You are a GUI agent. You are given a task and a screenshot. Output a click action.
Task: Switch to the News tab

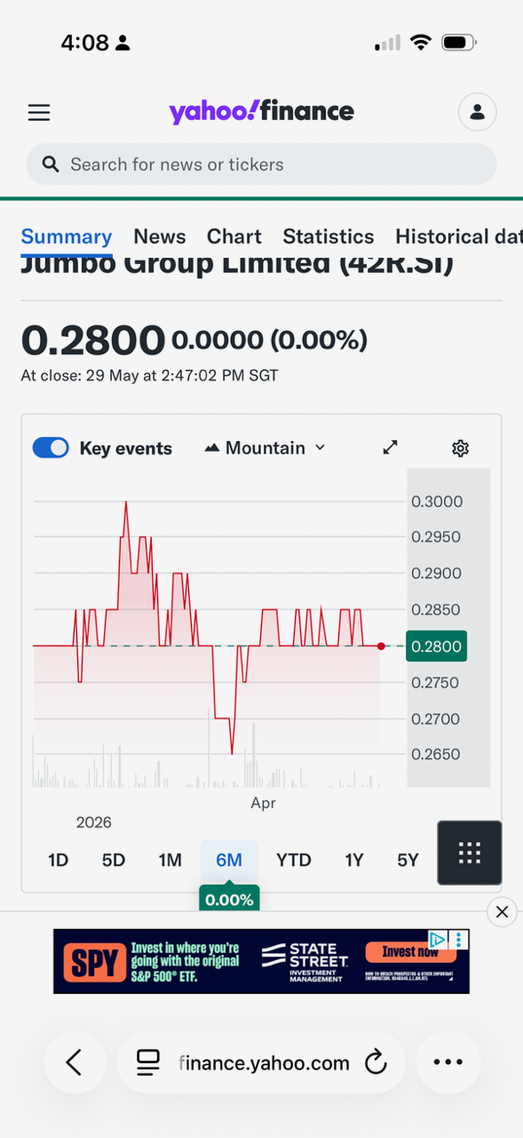click(160, 236)
